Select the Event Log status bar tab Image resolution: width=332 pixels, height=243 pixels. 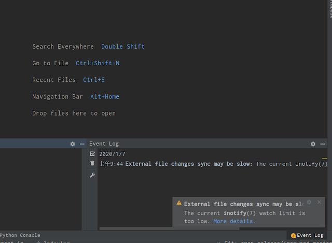click(x=307, y=235)
